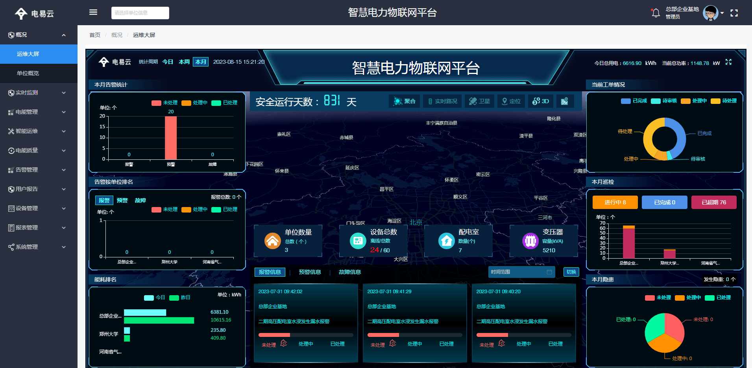
Task: Expand the 用户报告 menu chevron
Action: [64, 189]
